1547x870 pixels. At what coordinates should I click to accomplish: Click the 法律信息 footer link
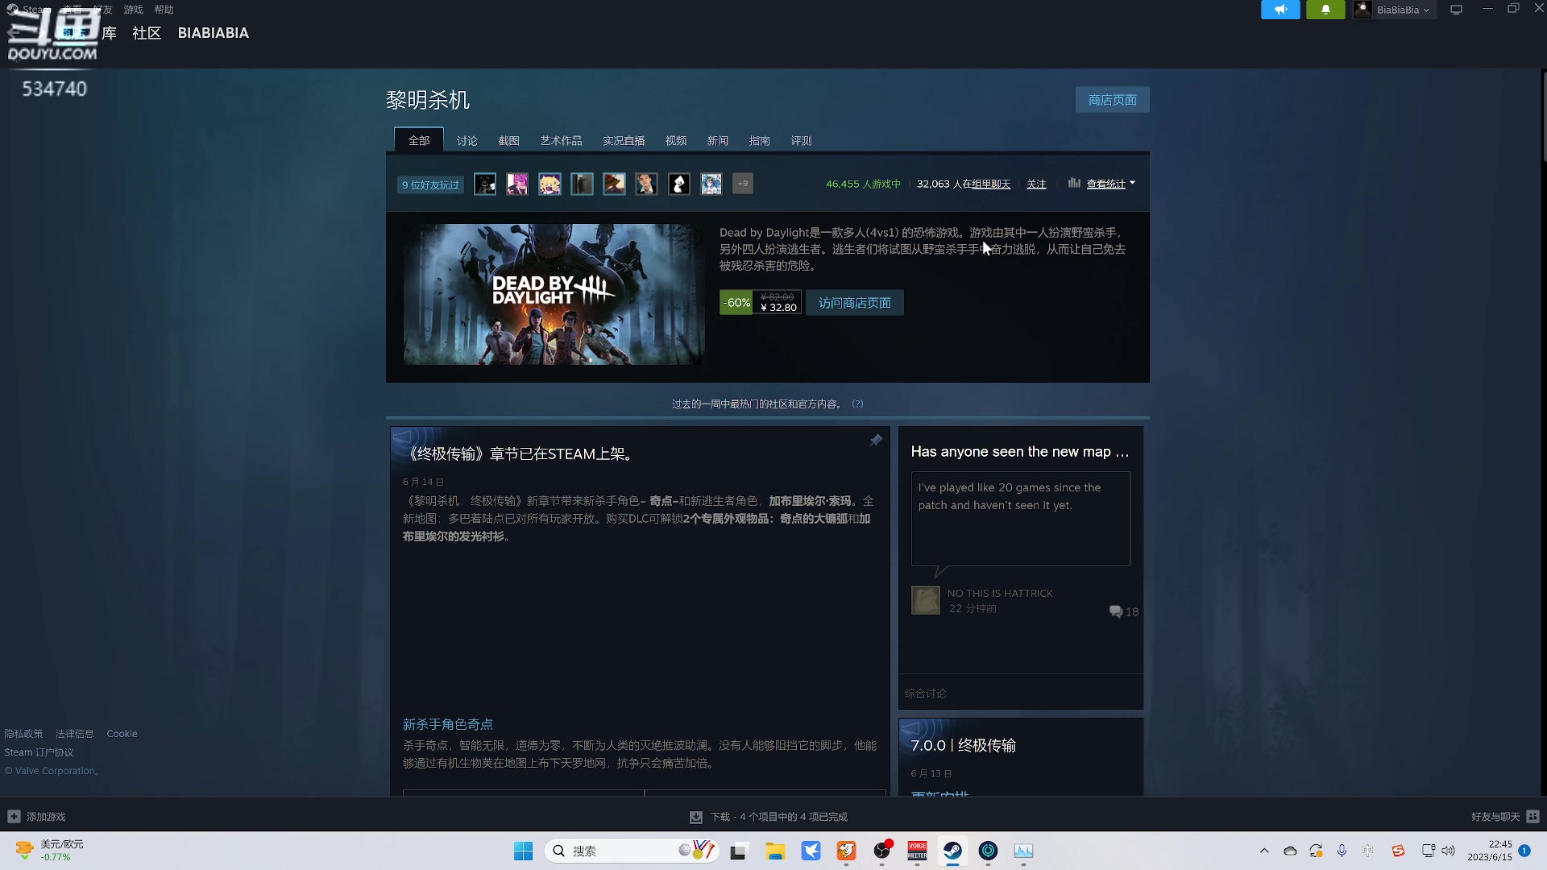point(74,734)
